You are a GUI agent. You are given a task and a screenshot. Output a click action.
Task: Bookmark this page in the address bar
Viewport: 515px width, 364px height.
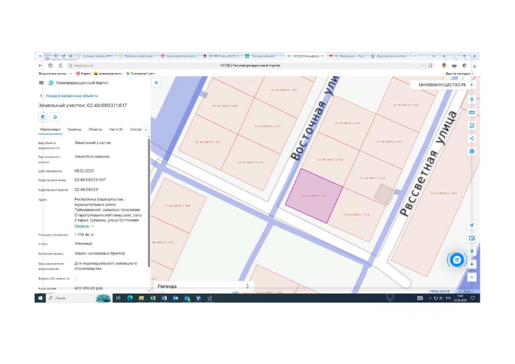point(430,66)
